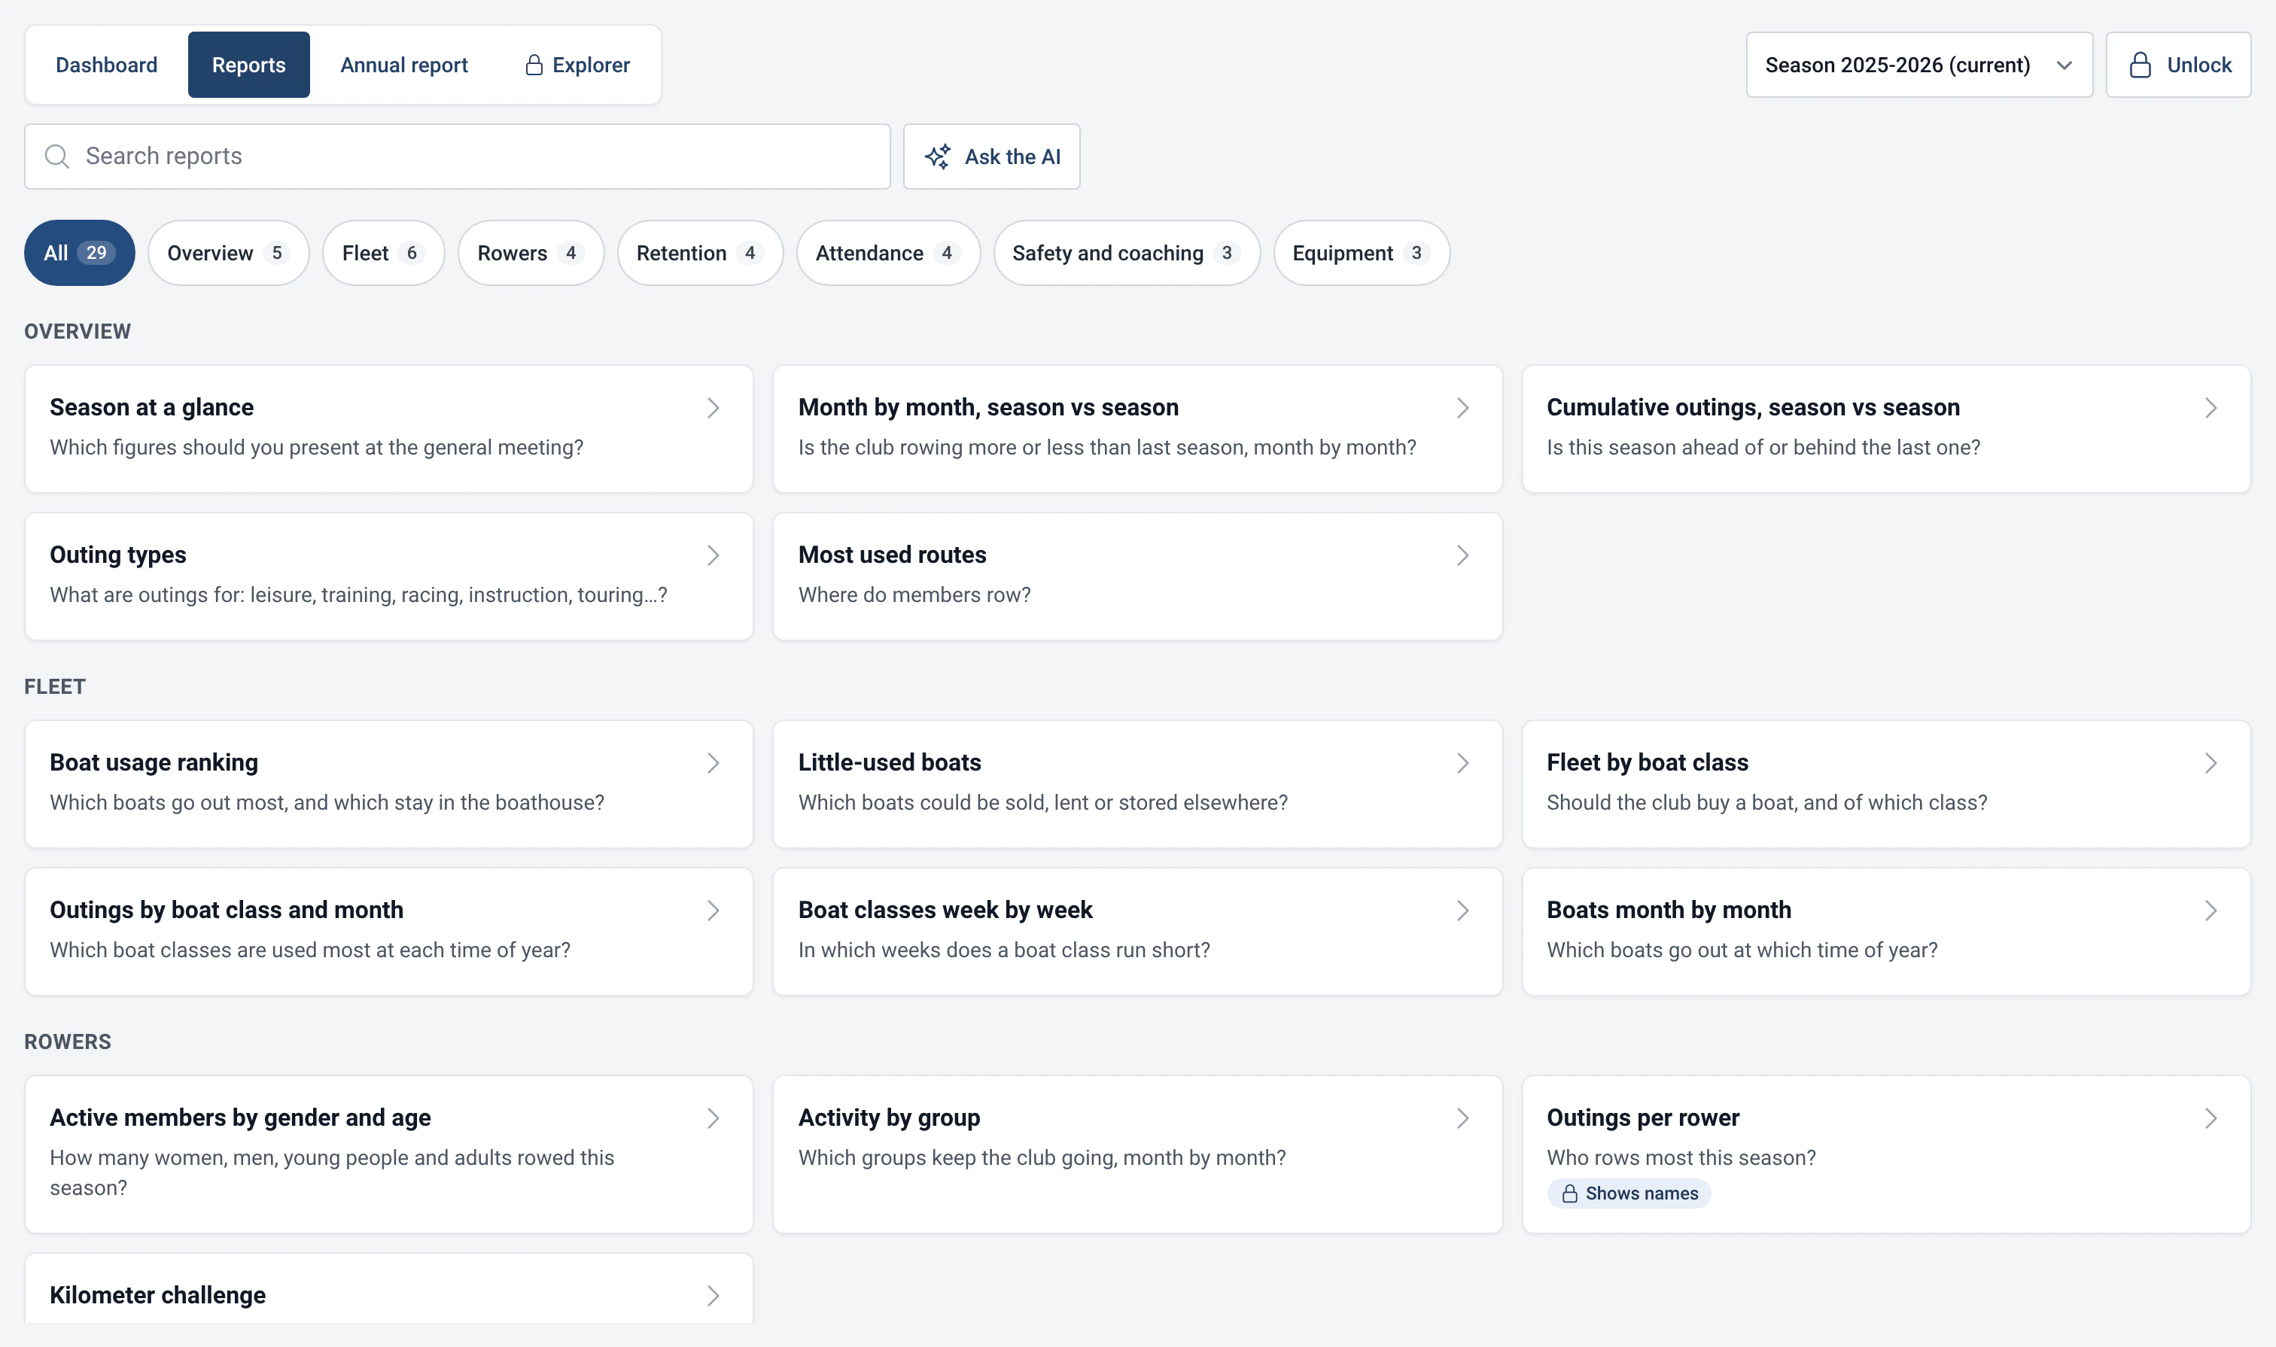Open the Boats month by month report
2276x1347 pixels.
pos(1887,932)
